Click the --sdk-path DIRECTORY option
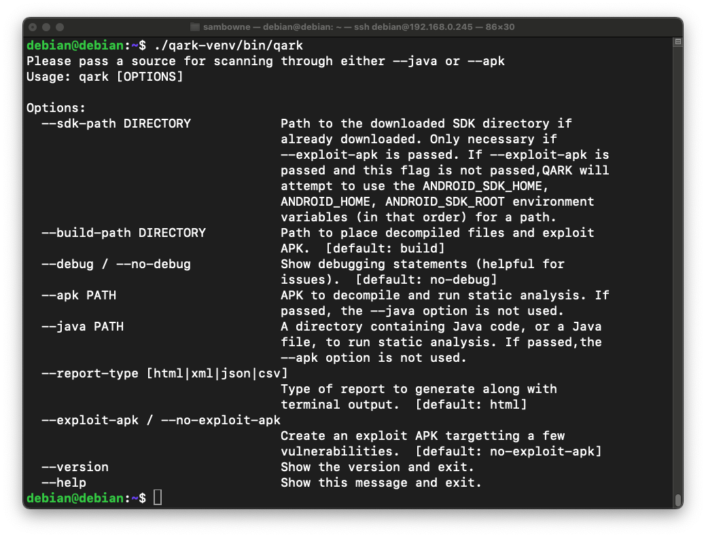This screenshot has width=706, height=537. tap(116, 124)
